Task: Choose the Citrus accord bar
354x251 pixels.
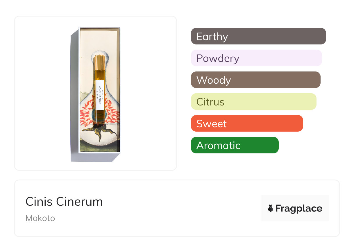Action: point(253,102)
